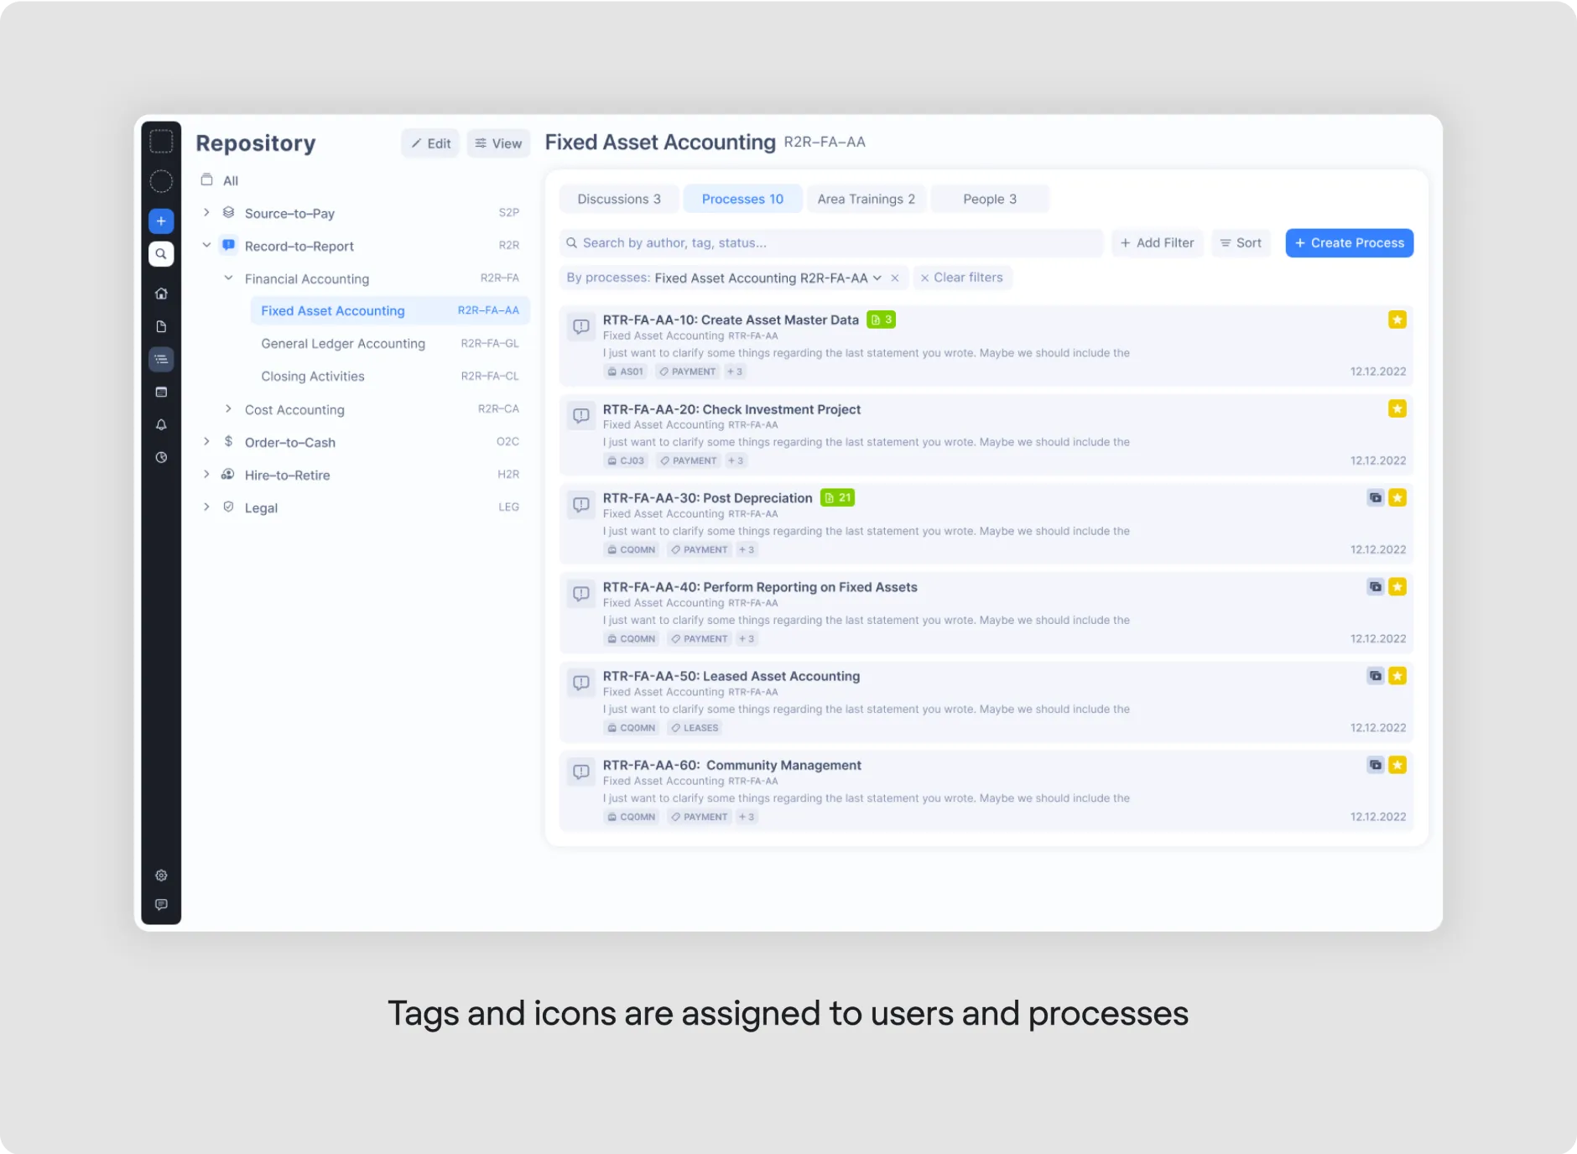Click the search by author input field
Screen dimensions: 1577x1154
[830, 242]
